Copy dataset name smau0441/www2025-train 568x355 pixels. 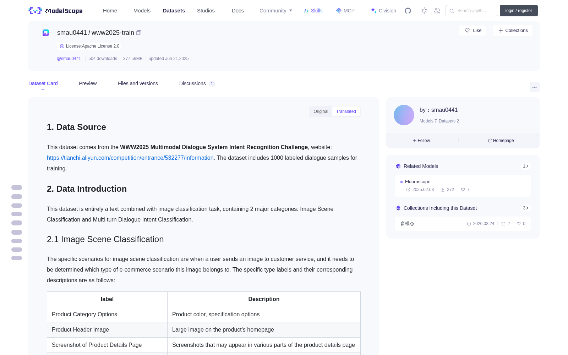coord(139,33)
